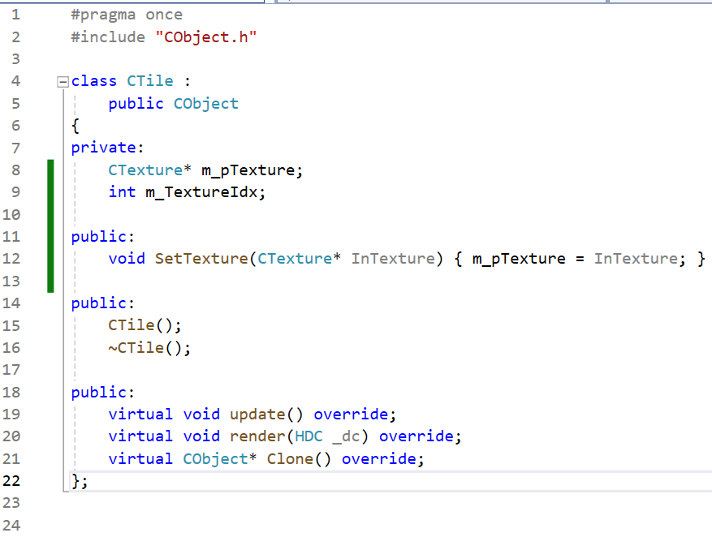Click the CObject* return type on line 21
The width and height of the screenshot is (712, 537).
(220, 459)
